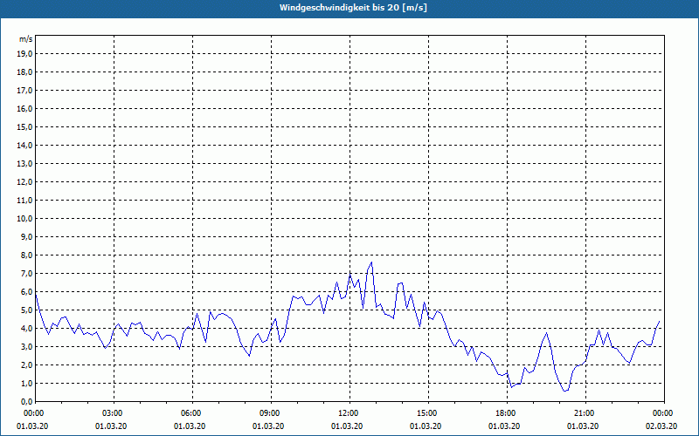Click the '17,0' y-axis value
Viewport: 699px width, 436px height.
coord(24,91)
